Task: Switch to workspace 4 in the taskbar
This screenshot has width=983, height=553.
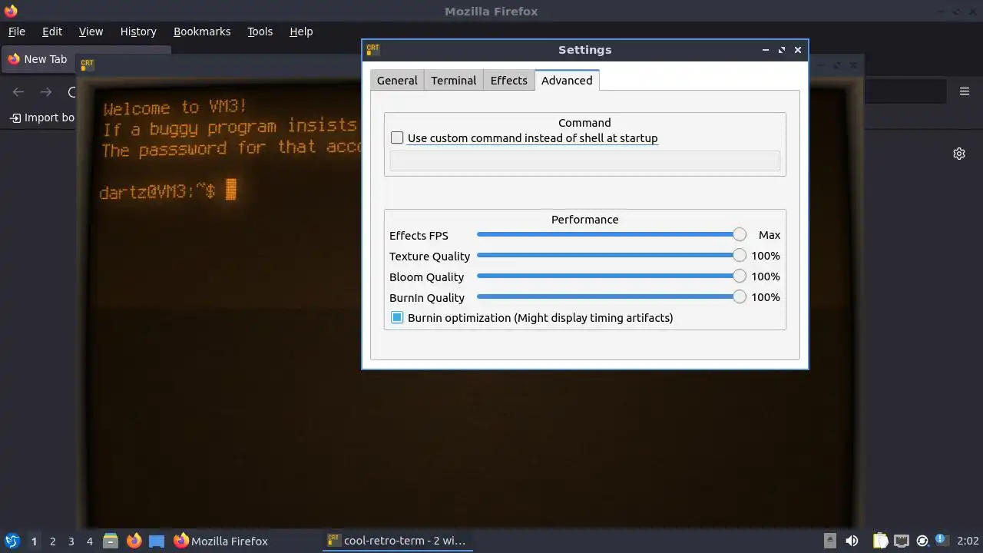Action: pyautogui.click(x=89, y=541)
